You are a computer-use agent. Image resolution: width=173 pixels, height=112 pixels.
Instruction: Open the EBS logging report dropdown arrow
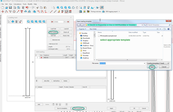click(x=119, y=11)
